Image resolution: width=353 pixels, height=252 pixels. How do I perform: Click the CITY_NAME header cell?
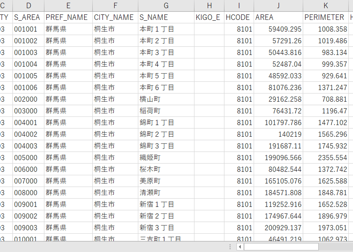[x=115, y=17]
